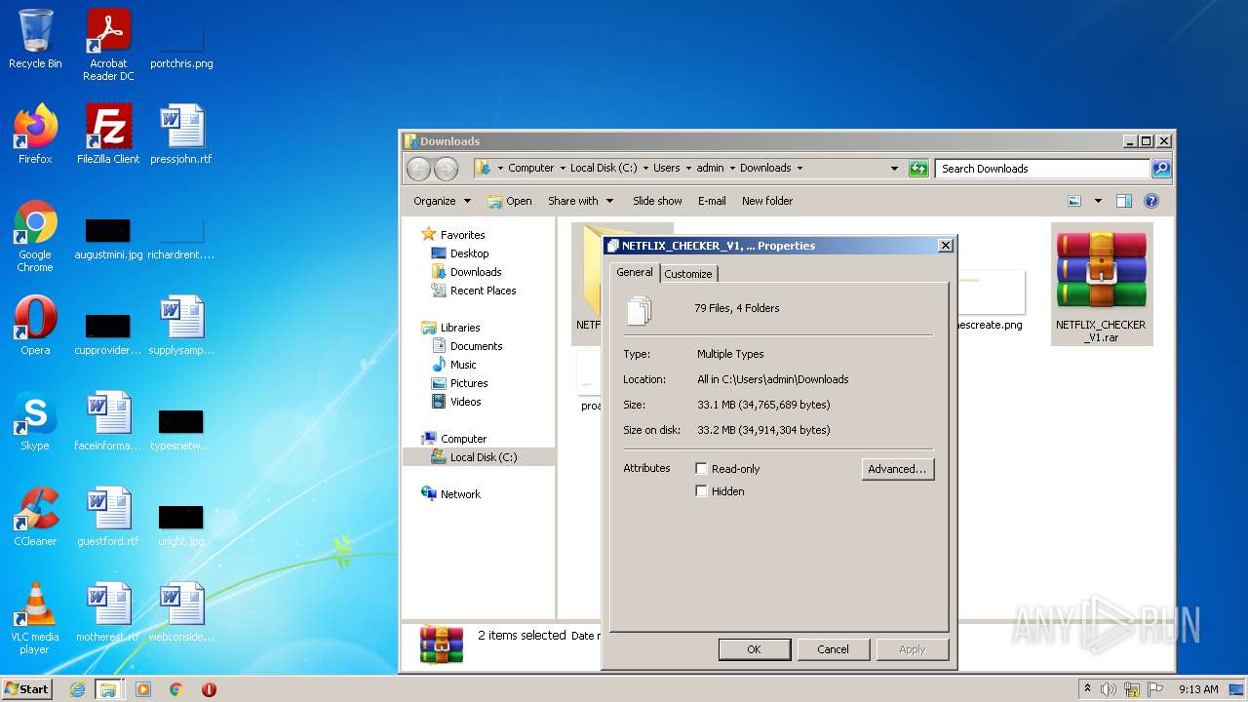Click the Opera icon on the taskbar
The width and height of the screenshot is (1248, 702).
tap(209, 689)
